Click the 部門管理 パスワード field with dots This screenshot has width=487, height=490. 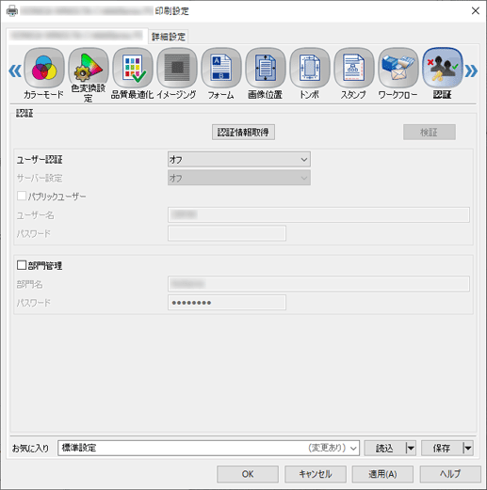pyautogui.click(x=227, y=303)
